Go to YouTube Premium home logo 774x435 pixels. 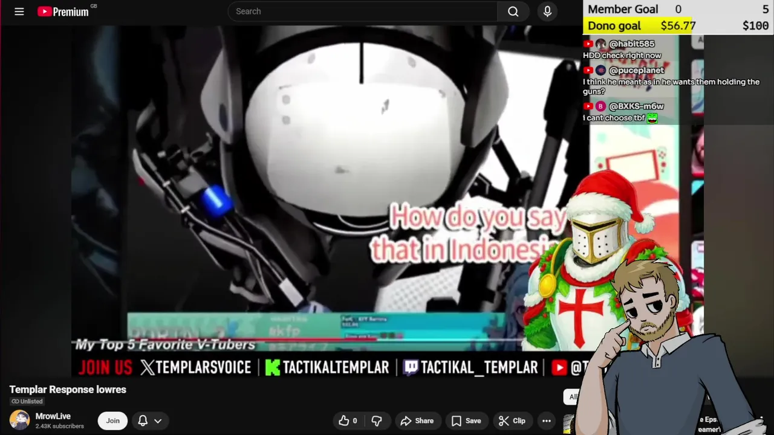click(63, 11)
